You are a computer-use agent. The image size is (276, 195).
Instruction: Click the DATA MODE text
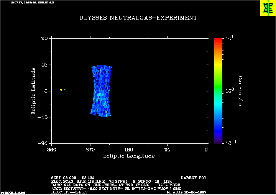[169, 185]
